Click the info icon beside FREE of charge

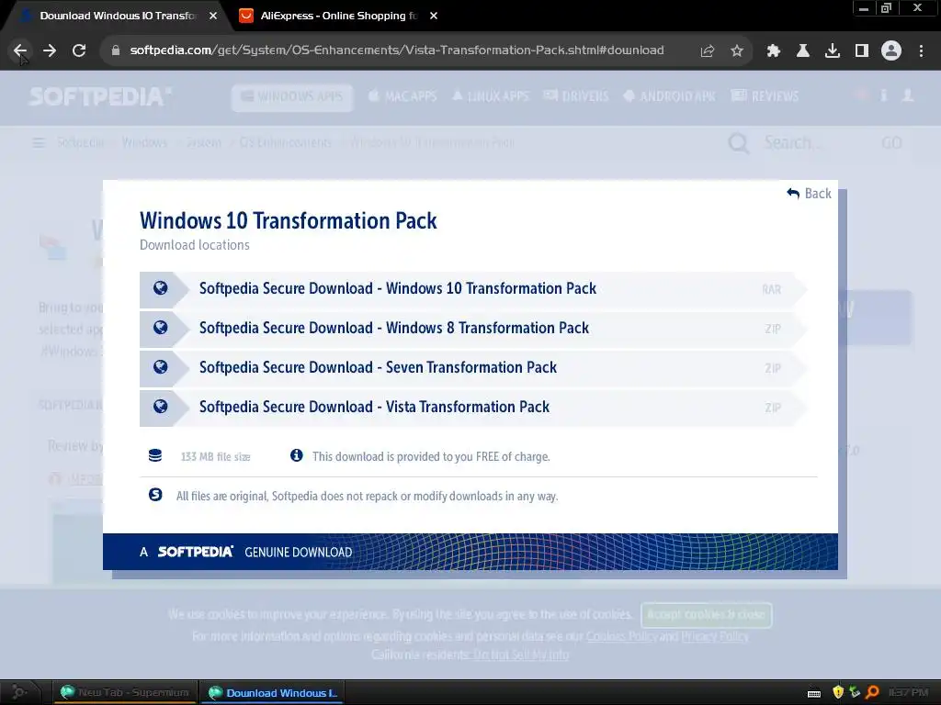point(297,455)
